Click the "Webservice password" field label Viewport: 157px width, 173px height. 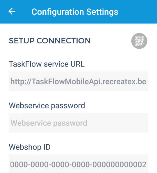pos(47,106)
